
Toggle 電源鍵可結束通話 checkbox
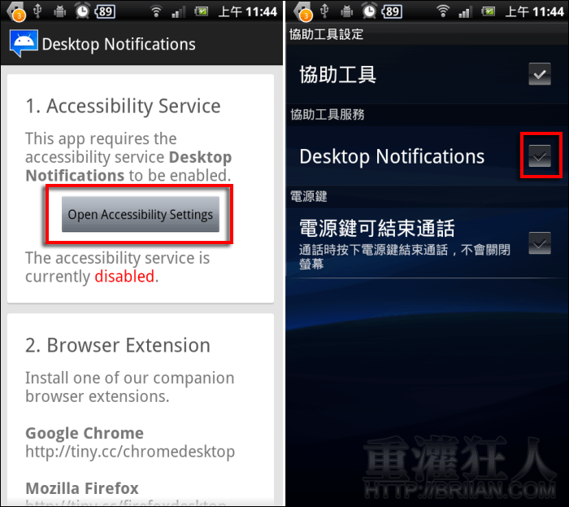point(540,243)
